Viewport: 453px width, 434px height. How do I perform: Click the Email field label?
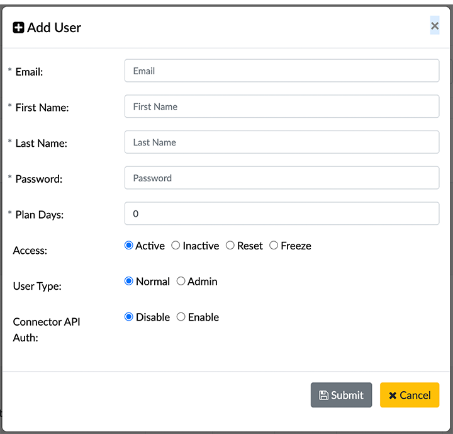pos(29,72)
